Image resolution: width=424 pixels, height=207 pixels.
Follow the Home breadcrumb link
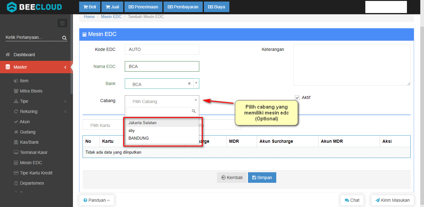coord(89,16)
